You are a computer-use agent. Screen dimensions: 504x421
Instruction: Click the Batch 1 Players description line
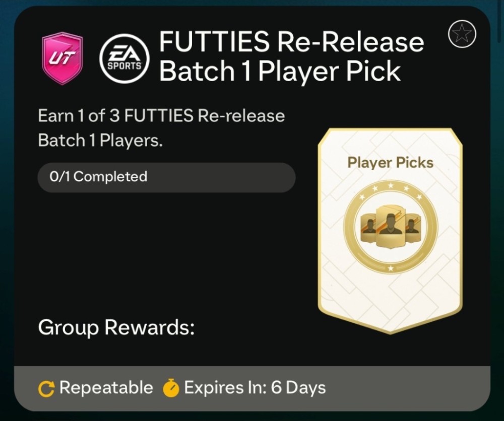pyautogui.click(x=100, y=141)
